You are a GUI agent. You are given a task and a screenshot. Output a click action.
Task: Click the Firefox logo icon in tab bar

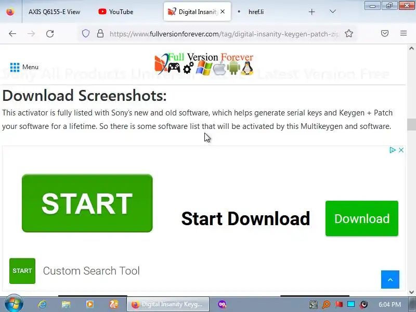tap(10, 11)
